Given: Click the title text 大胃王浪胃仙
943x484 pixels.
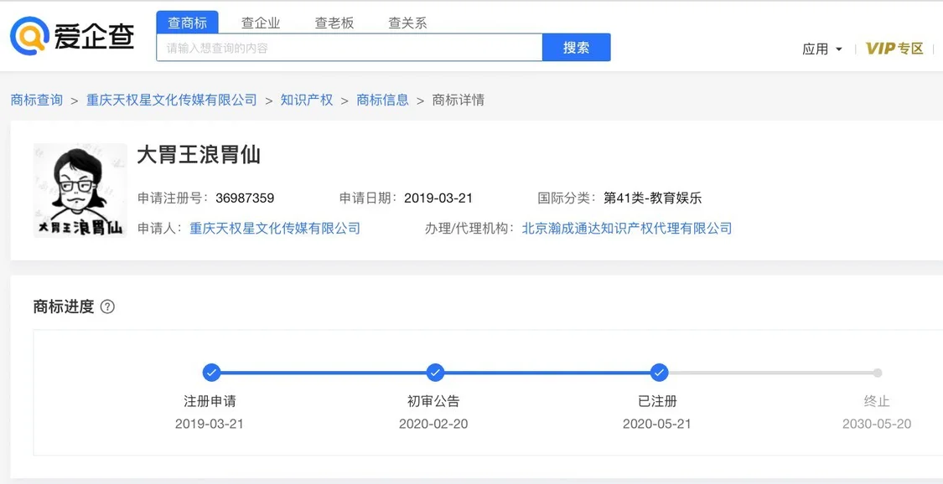Looking at the screenshot, I should click(x=199, y=155).
